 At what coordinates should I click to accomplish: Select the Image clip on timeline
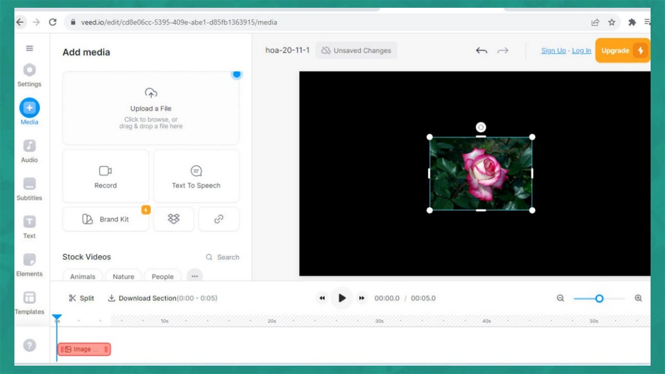[x=84, y=349]
